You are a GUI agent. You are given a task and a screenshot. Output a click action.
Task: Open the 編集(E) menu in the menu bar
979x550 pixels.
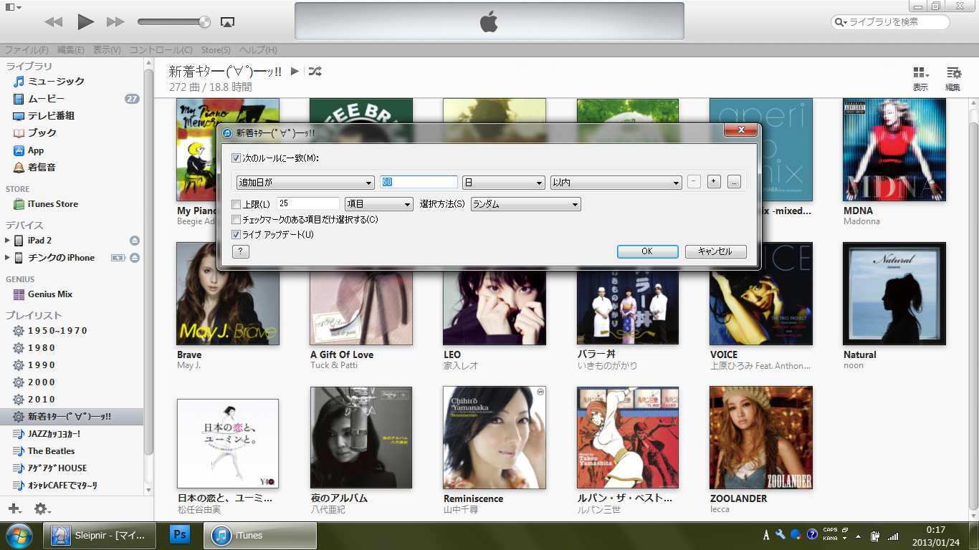click(x=71, y=50)
